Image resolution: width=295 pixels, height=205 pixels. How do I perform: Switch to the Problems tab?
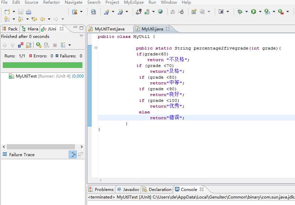click(x=101, y=189)
